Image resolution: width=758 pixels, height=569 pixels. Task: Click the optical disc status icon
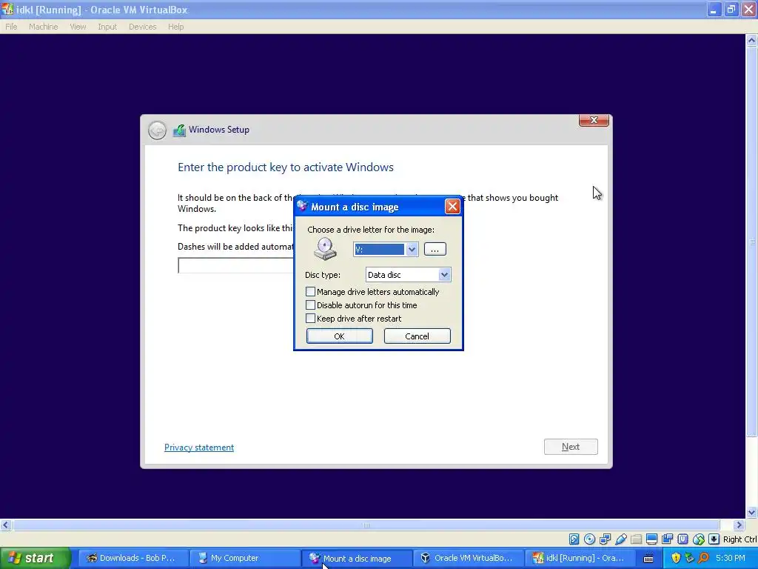click(589, 539)
